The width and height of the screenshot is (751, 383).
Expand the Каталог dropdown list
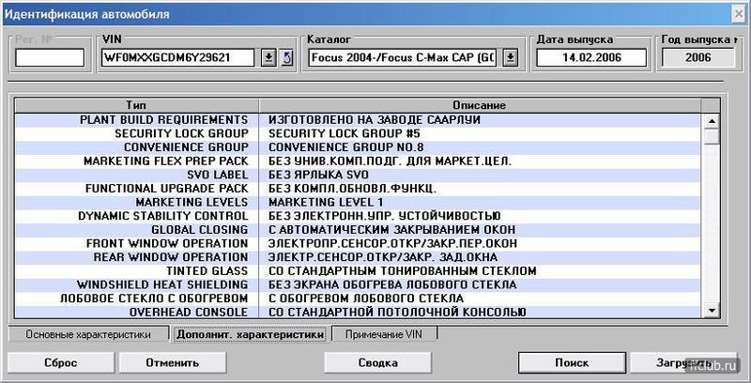coord(511,58)
